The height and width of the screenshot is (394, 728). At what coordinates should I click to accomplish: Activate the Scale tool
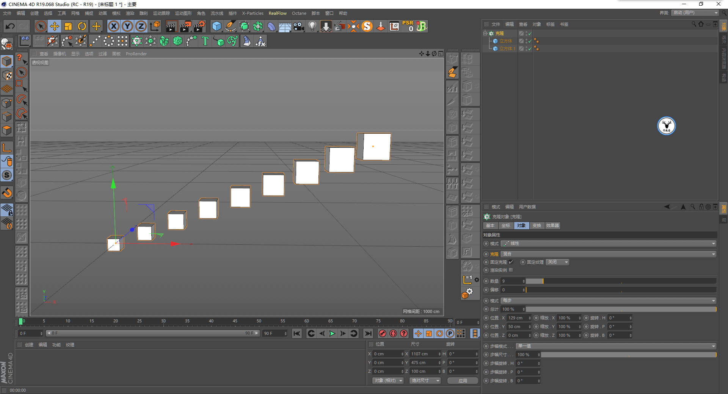click(68, 26)
